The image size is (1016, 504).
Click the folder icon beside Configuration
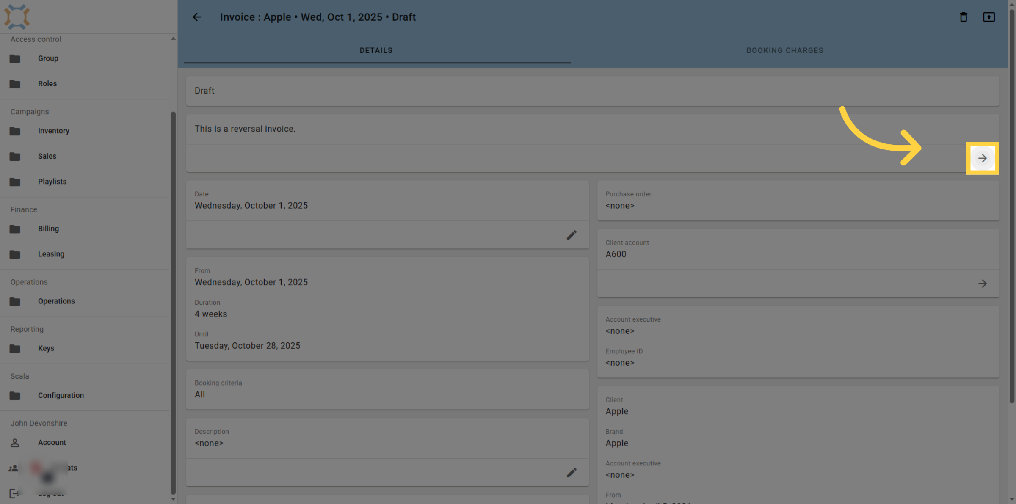(x=15, y=396)
